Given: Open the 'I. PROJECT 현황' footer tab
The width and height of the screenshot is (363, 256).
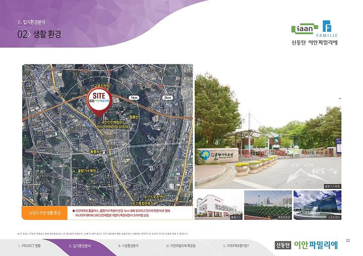Looking at the screenshot, I should click(29, 245).
